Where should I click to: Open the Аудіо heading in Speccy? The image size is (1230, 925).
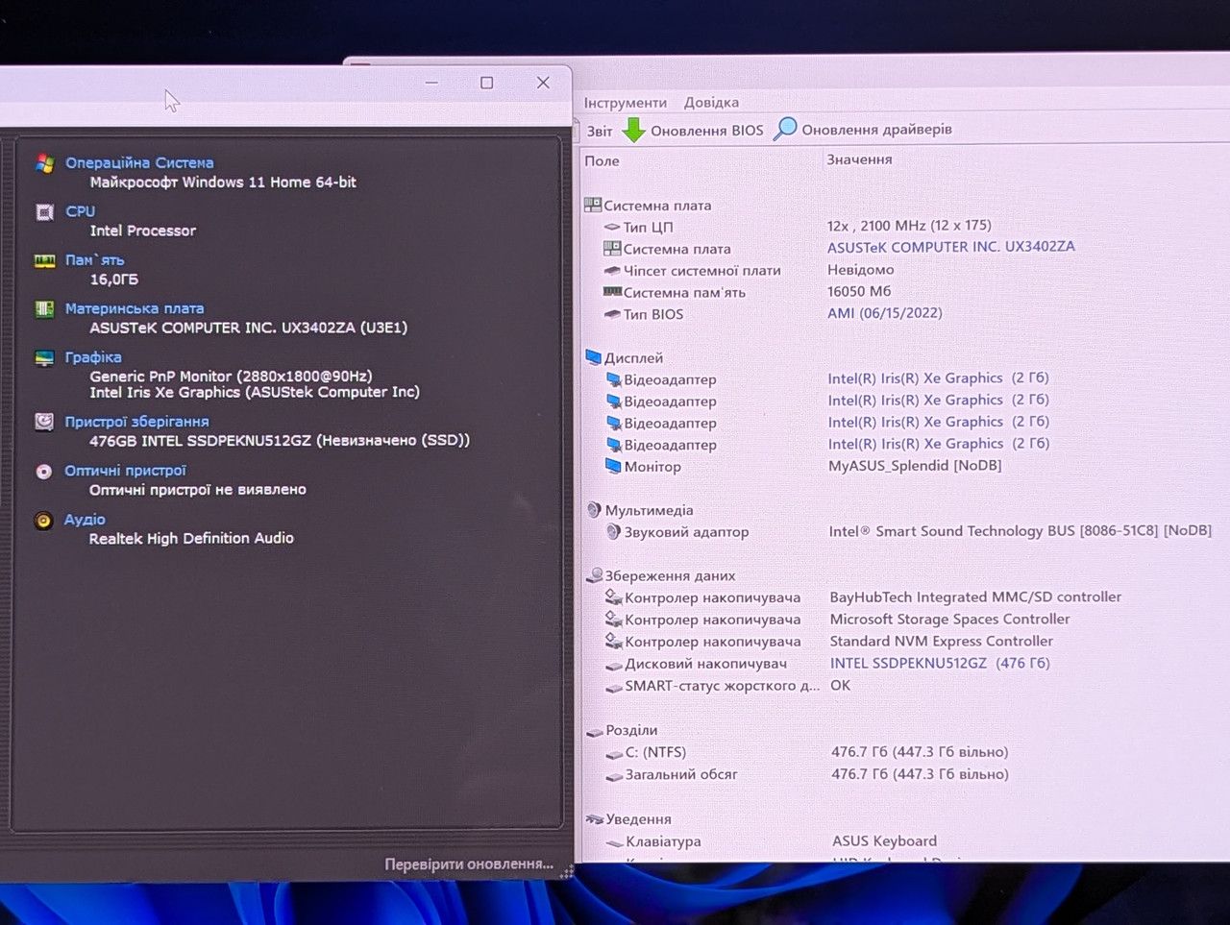[85, 520]
